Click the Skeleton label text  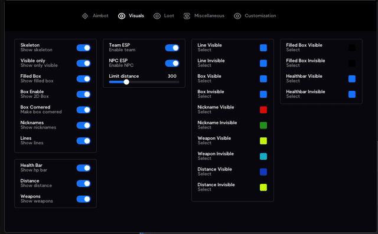(30, 45)
